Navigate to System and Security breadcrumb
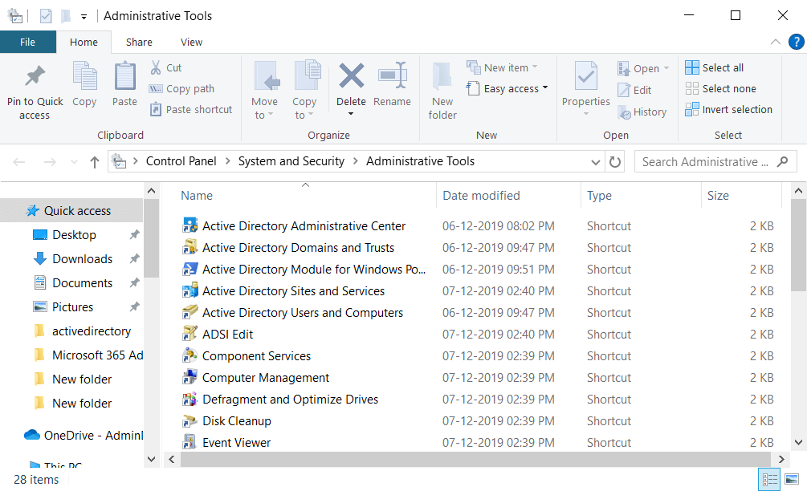 click(x=291, y=160)
